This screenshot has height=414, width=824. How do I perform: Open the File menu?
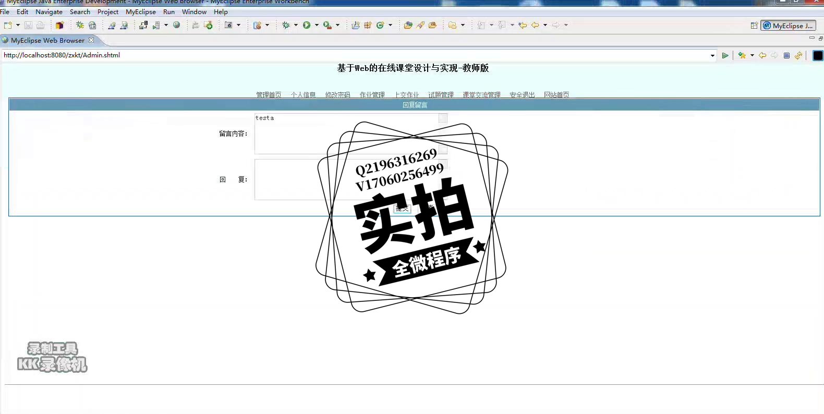pos(5,11)
